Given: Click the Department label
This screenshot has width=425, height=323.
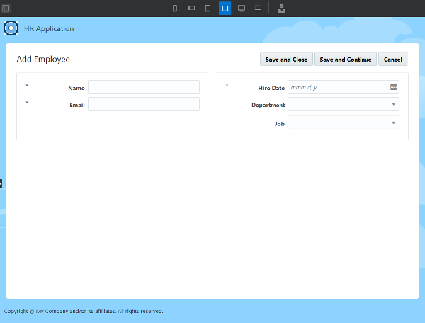Looking at the screenshot, I should tap(268, 105).
